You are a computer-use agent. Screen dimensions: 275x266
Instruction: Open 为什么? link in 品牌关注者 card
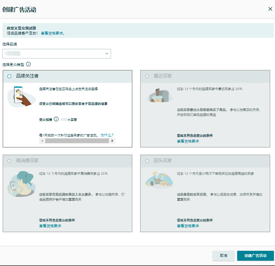[x=107, y=135]
